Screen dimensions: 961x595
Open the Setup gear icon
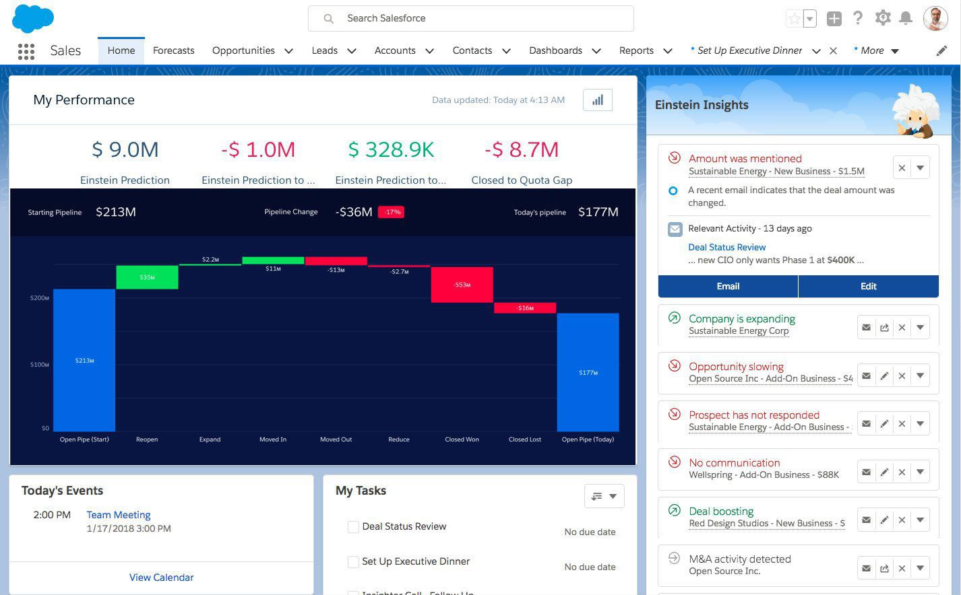pos(882,18)
